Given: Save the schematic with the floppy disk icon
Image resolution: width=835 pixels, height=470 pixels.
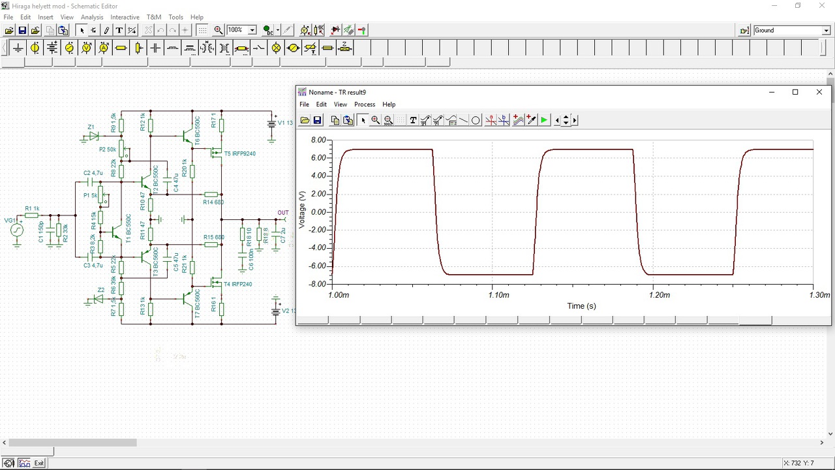Looking at the screenshot, I should (22, 30).
